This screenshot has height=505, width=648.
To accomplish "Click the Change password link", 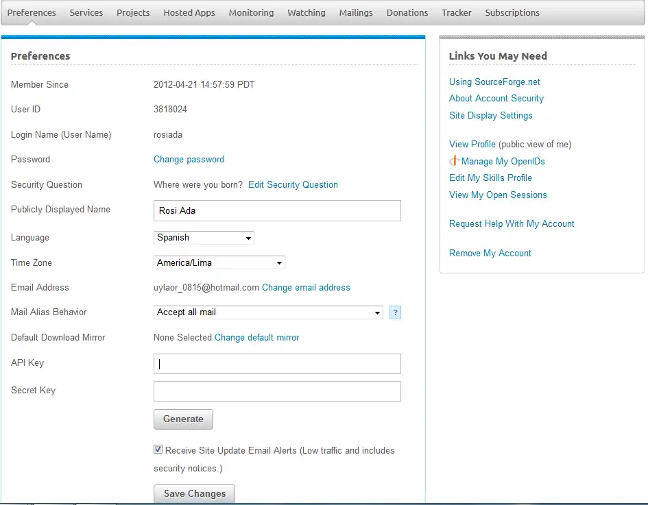I will (x=189, y=160).
